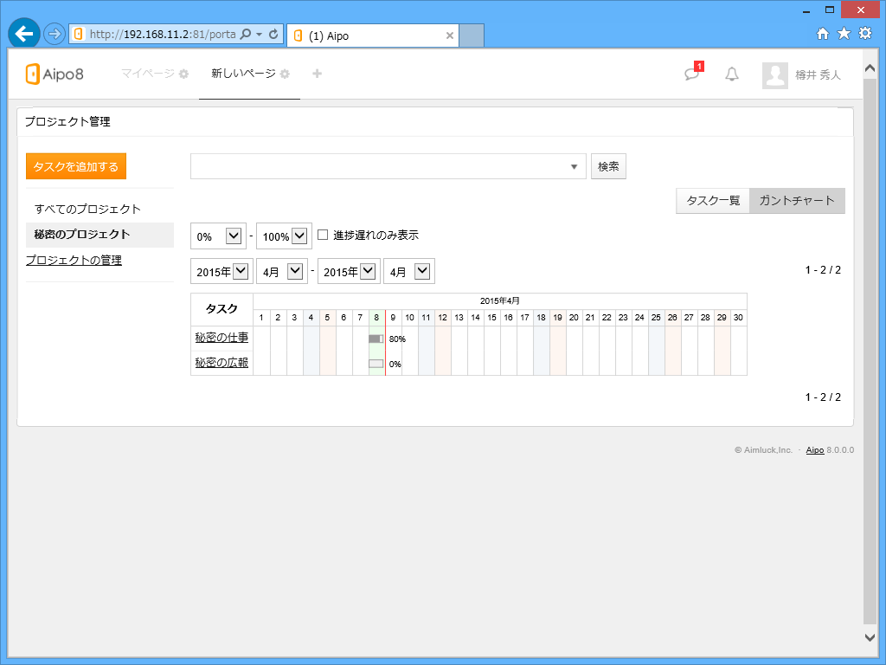This screenshot has width=886, height=665.
Task: Click the page vertical scrollbar
Action: [x=870, y=351]
